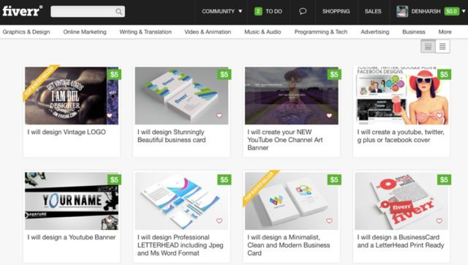Select the Programming & Tech category
This screenshot has height=265, width=468.
click(321, 32)
